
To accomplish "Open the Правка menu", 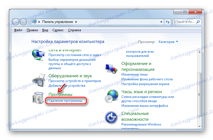I will pos(32,30).
